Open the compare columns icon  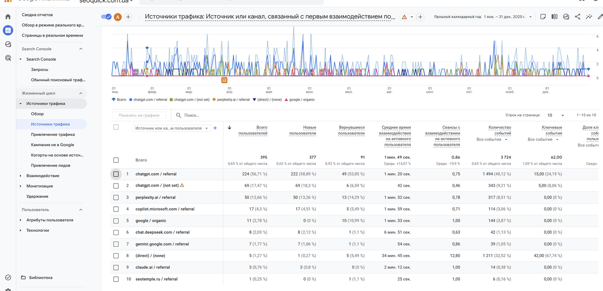pos(554,17)
